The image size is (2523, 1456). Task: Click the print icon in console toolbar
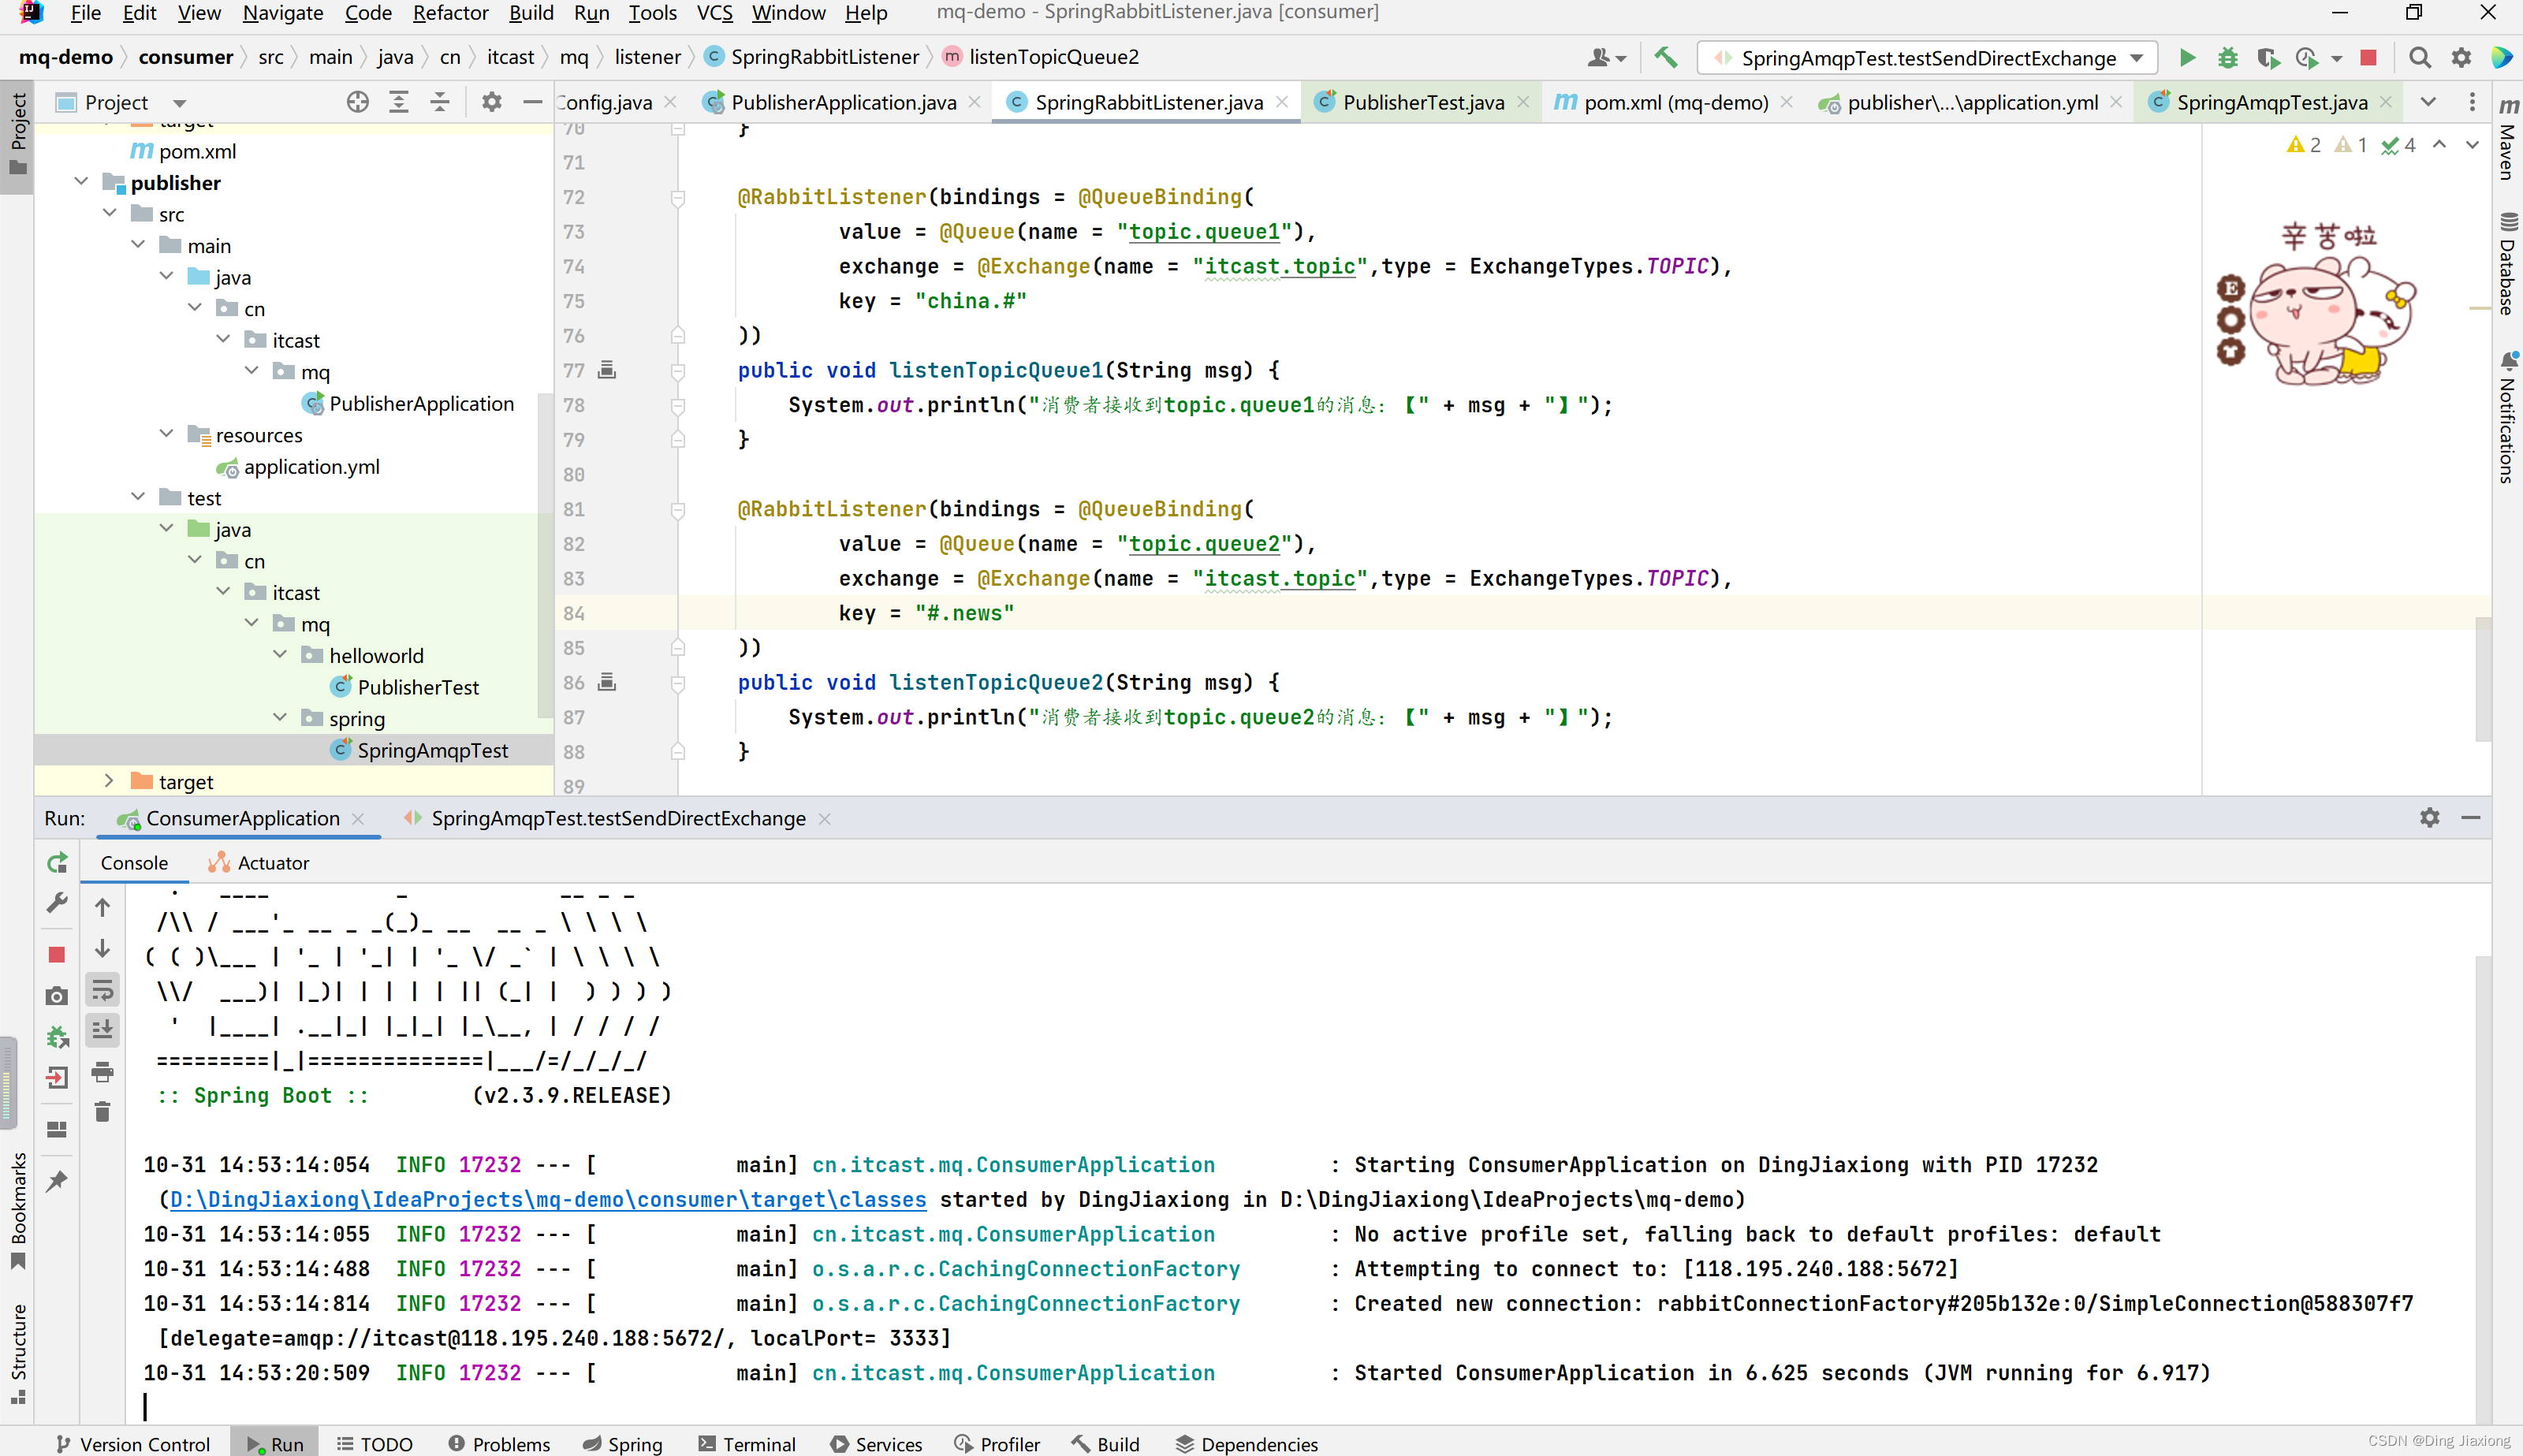(102, 1072)
